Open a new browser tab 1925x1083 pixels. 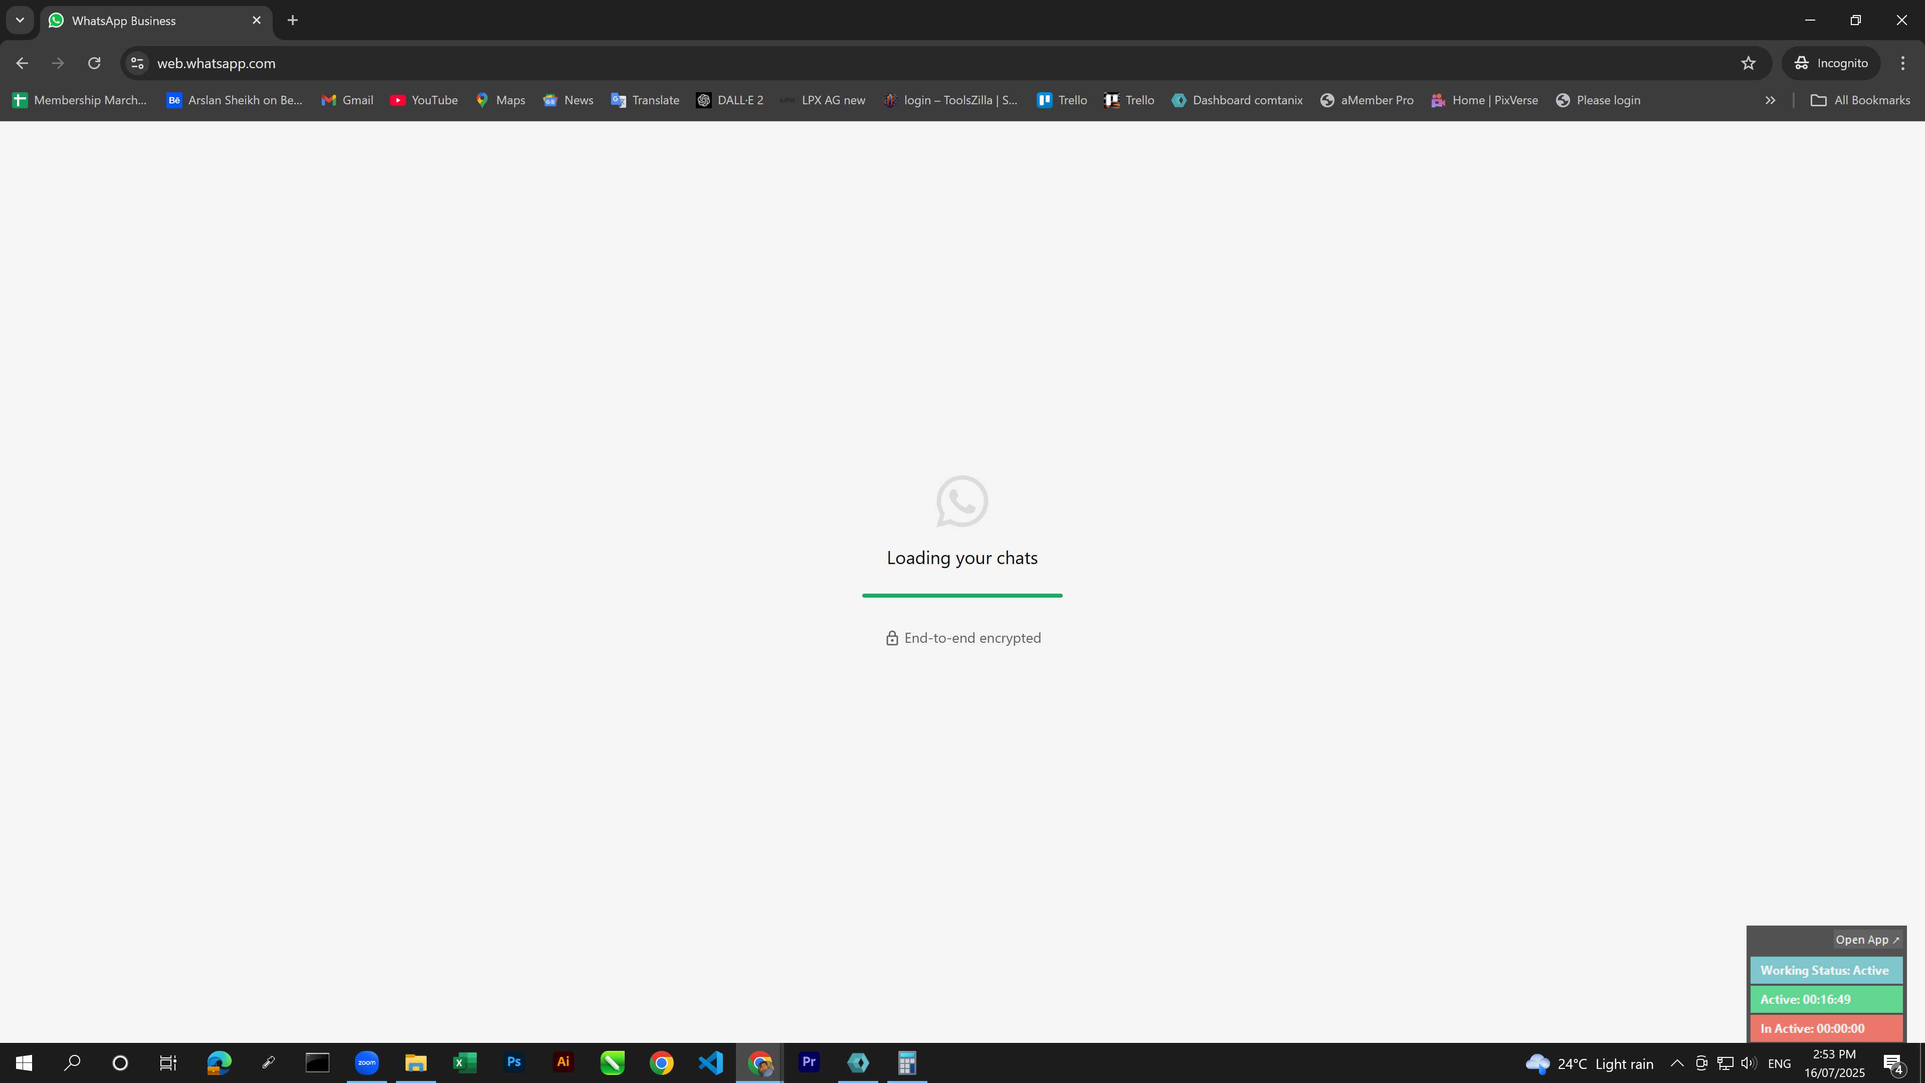pyautogui.click(x=293, y=20)
